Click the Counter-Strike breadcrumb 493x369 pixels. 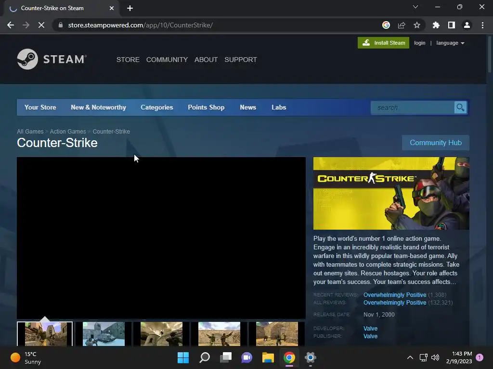[x=111, y=132]
